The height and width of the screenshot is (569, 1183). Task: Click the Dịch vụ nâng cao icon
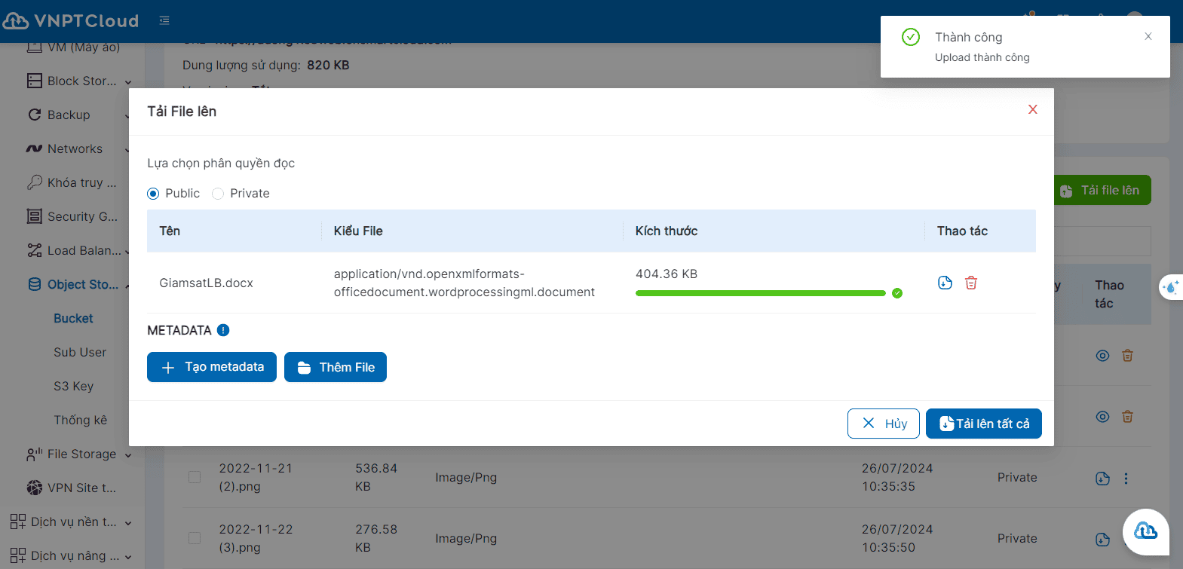pyautogui.click(x=18, y=555)
